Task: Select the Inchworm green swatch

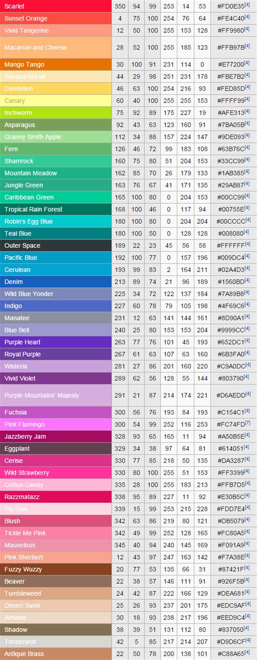Action: coord(56,113)
